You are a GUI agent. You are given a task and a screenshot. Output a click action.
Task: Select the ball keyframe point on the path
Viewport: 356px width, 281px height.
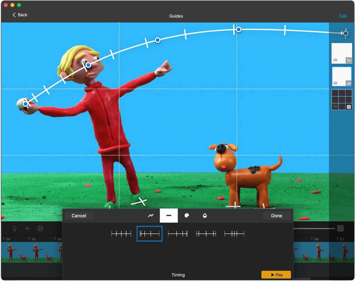(26, 104)
